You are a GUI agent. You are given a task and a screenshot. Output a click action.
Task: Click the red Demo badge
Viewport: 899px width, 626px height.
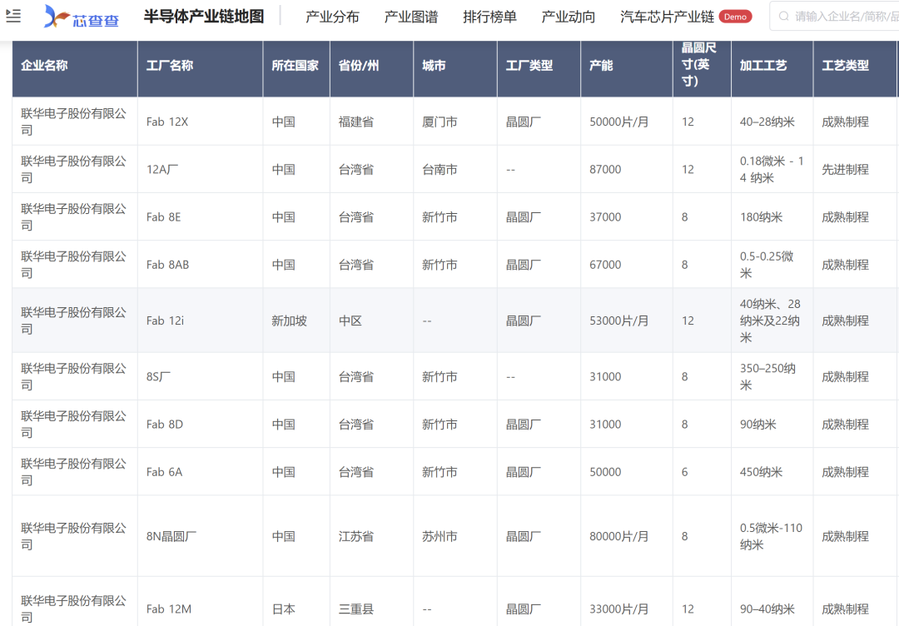[735, 17]
